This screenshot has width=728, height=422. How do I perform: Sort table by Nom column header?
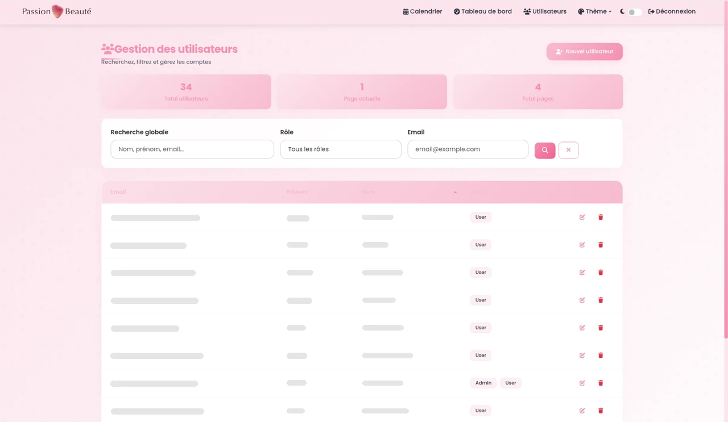point(369,192)
